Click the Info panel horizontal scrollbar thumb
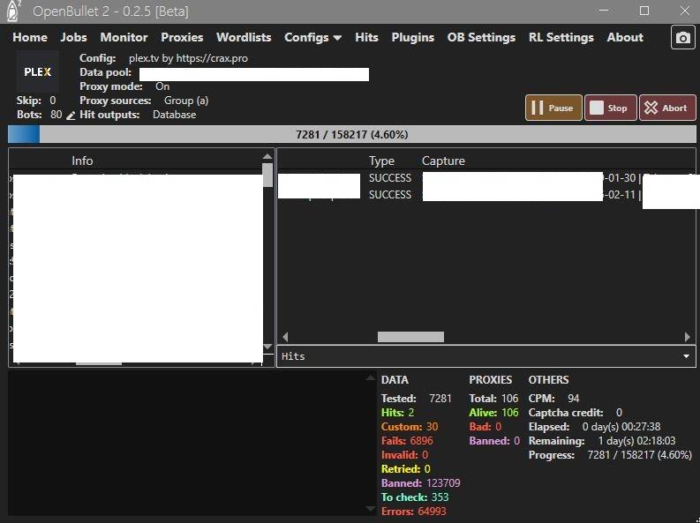The image size is (700, 523). pyautogui.click(x=99, y=364)
